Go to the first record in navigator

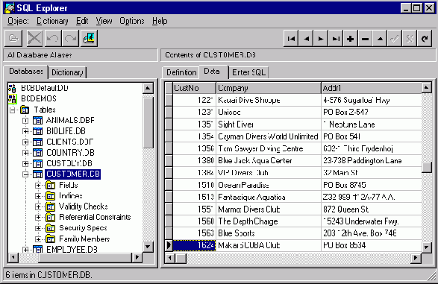(x=291, y=39)
